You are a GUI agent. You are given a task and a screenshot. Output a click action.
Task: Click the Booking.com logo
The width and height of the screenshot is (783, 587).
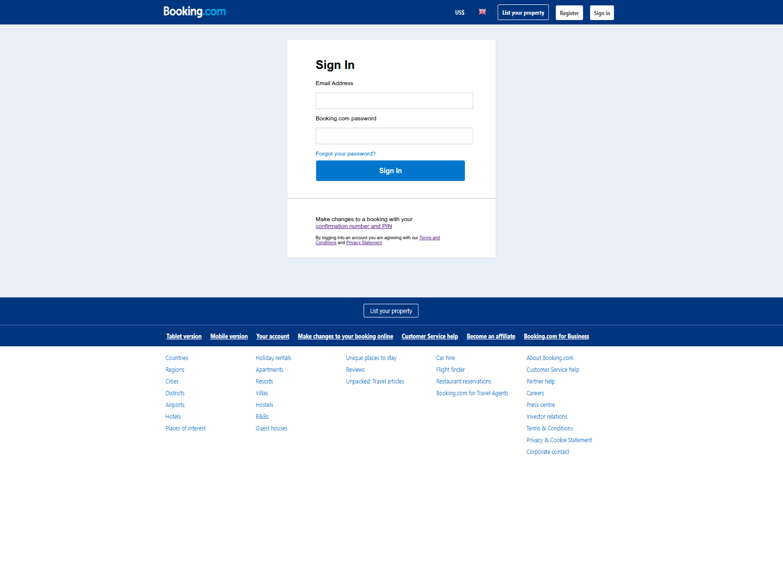coord(195,12)
